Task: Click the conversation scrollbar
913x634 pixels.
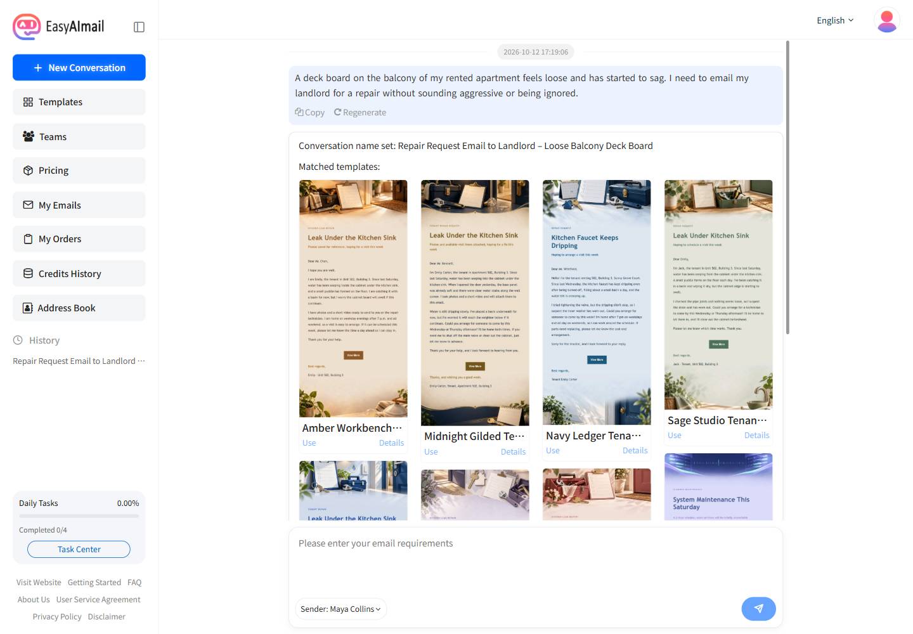Action: coord(787,187)
